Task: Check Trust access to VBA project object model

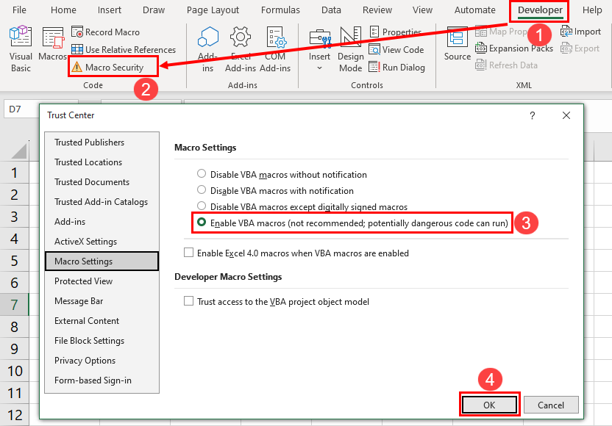Action: click(188, 301)
